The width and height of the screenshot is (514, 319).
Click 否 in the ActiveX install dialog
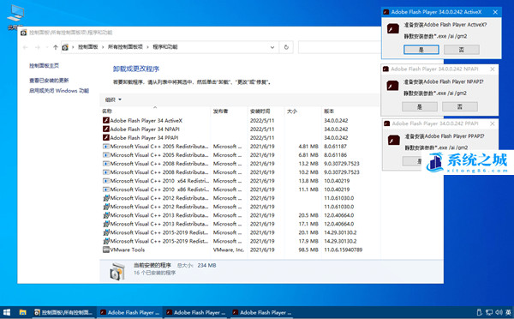462,50
